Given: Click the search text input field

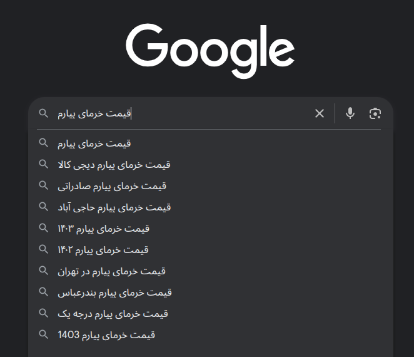Looking at the screenshot, I should 182,113.
